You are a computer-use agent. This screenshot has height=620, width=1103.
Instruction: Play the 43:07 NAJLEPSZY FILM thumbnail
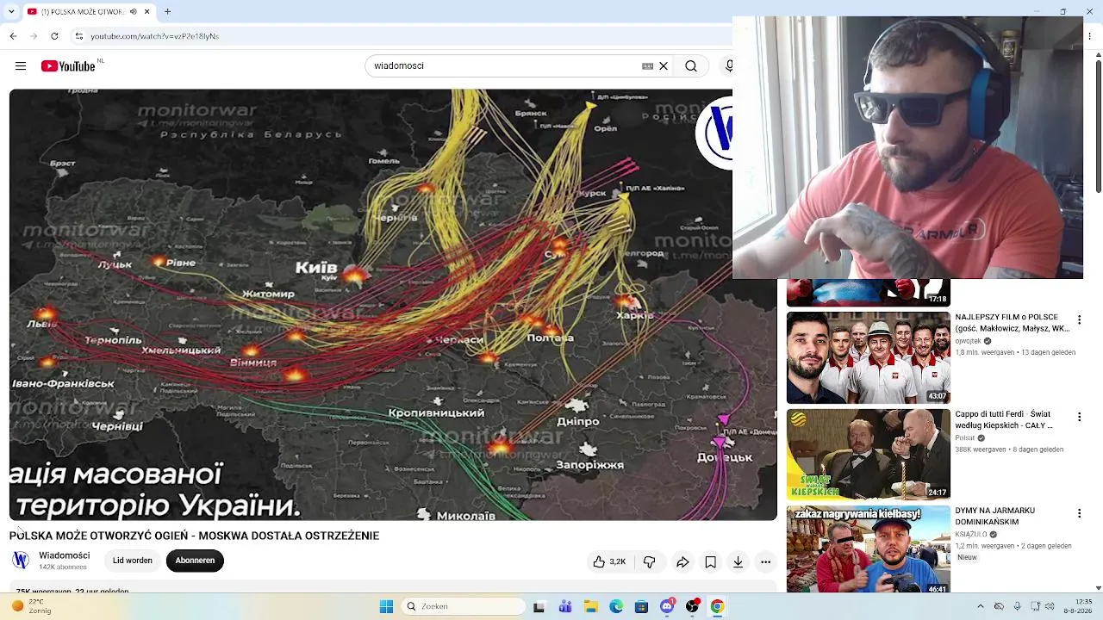pos(869,357)
